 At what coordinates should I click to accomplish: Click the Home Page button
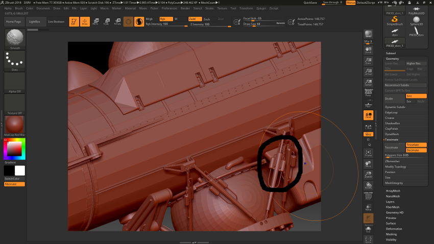tap(14, 21)
